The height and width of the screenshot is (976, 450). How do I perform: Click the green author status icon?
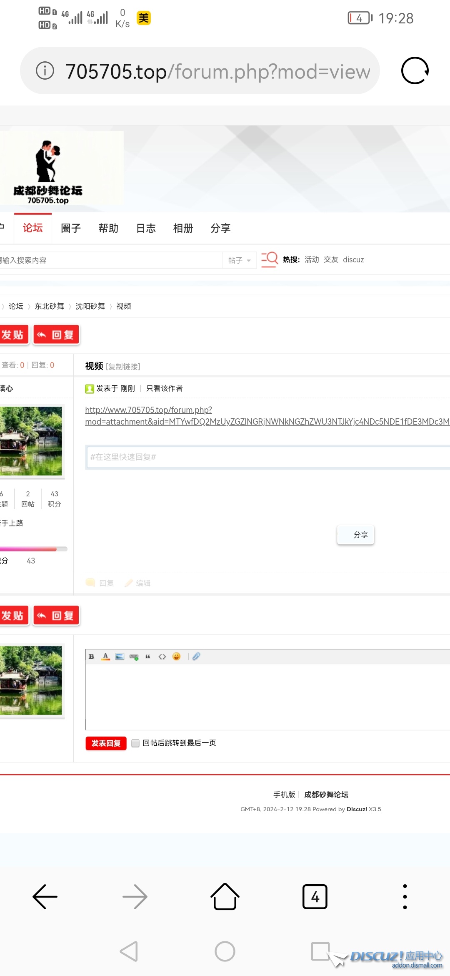(x=90, y=389)
